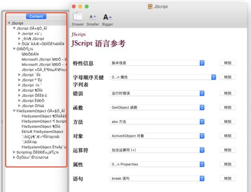Collapse the root JScript tree node
251x192 pixels.
tap(9, 23)
